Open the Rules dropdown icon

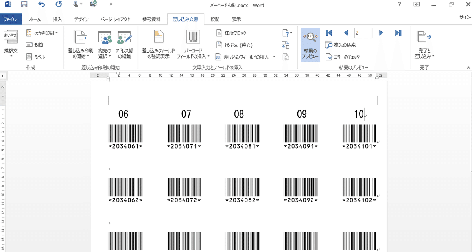click(287, 33)
